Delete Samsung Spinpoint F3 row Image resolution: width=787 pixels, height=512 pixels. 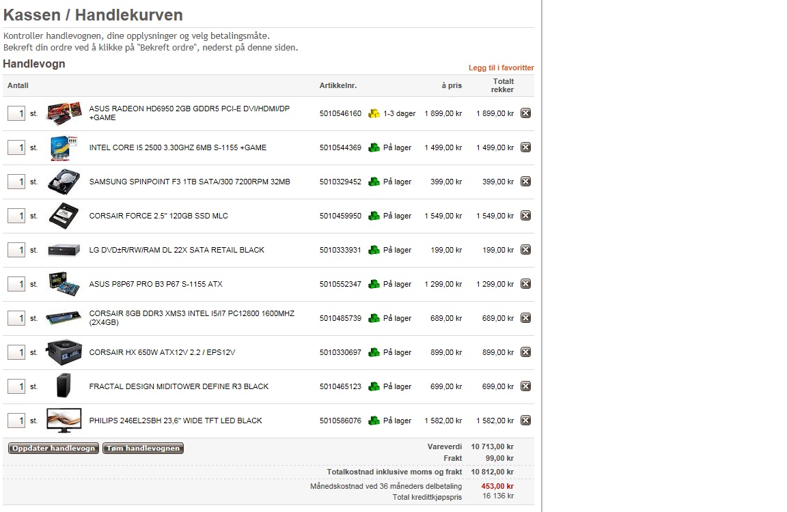point(525,182)
